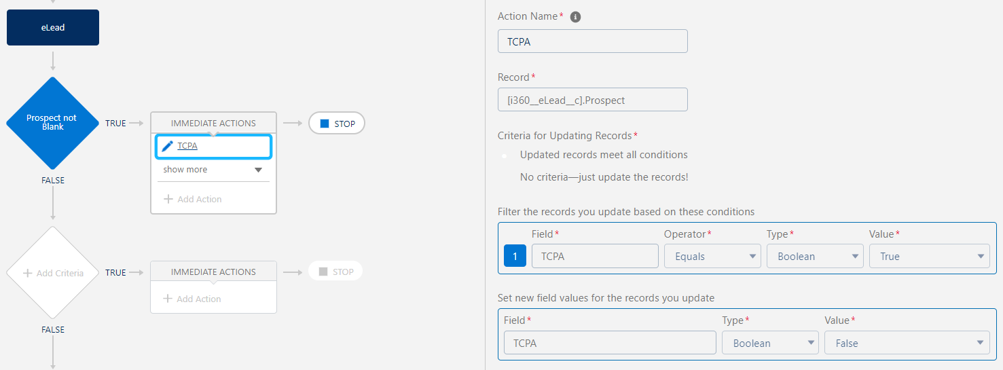Click the TRUE label beside Prospect not Blank

115,124
